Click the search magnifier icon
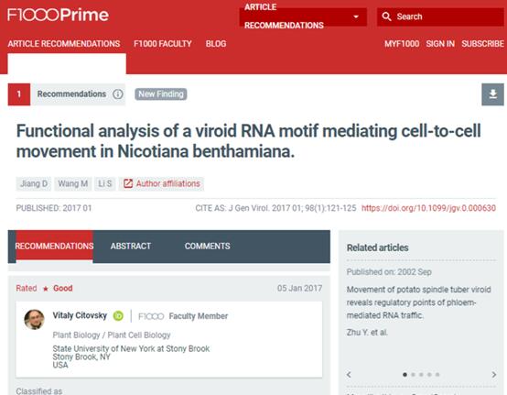507x395 pixels. click(386, 16)
